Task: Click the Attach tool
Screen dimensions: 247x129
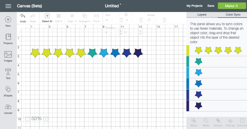Action: [218, 123]
